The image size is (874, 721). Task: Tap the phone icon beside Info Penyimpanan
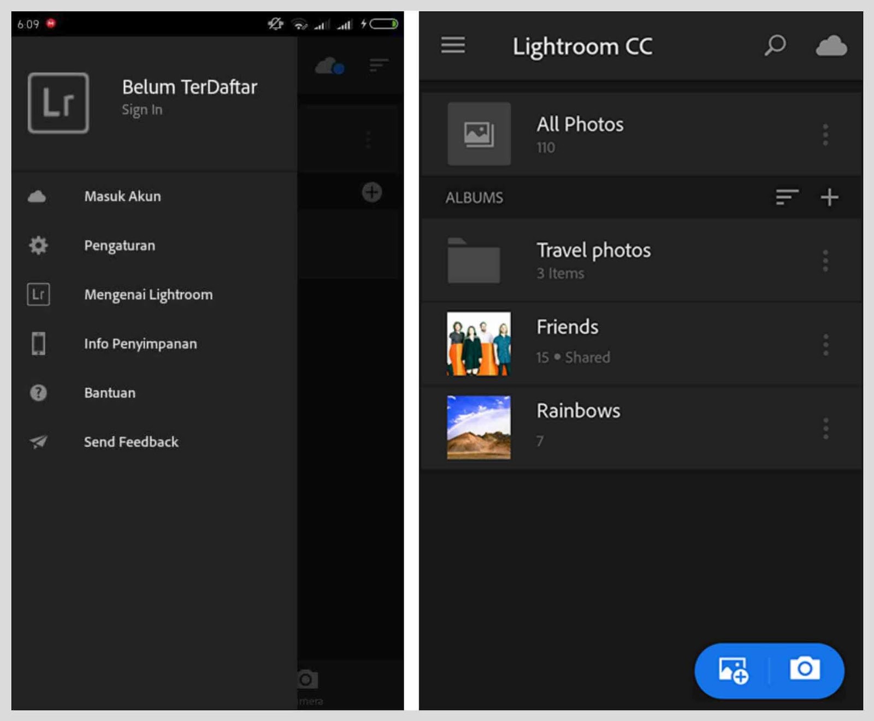click(38, 344)
